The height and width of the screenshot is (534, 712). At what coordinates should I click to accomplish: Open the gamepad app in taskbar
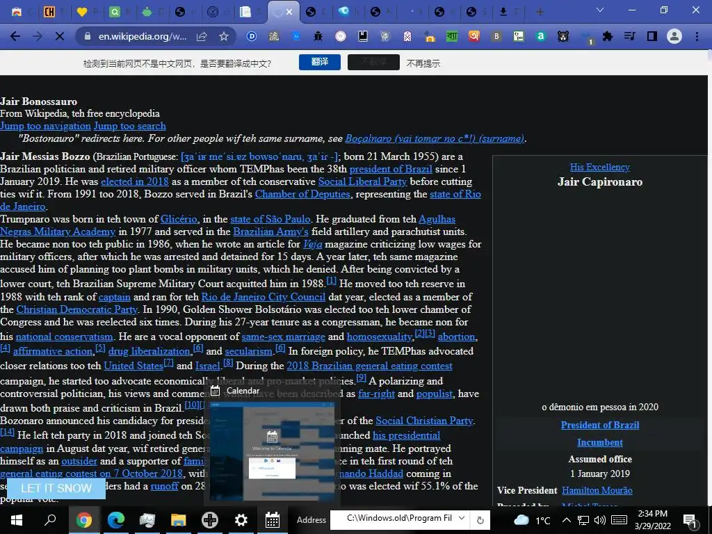(210, 520)
